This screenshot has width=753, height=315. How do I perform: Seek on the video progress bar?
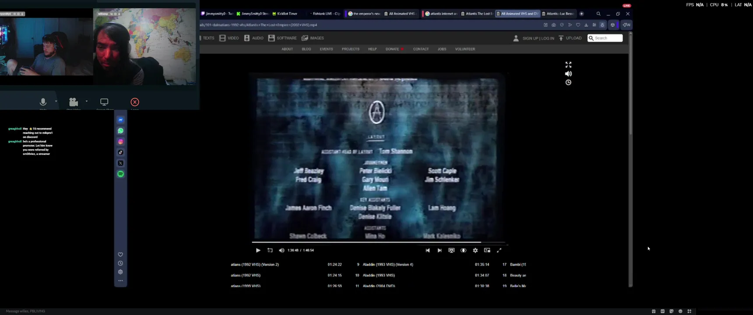click(379, 242)
